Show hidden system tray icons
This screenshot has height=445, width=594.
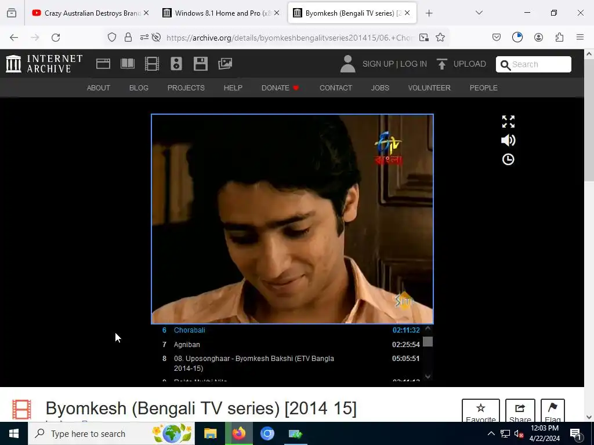491,433
